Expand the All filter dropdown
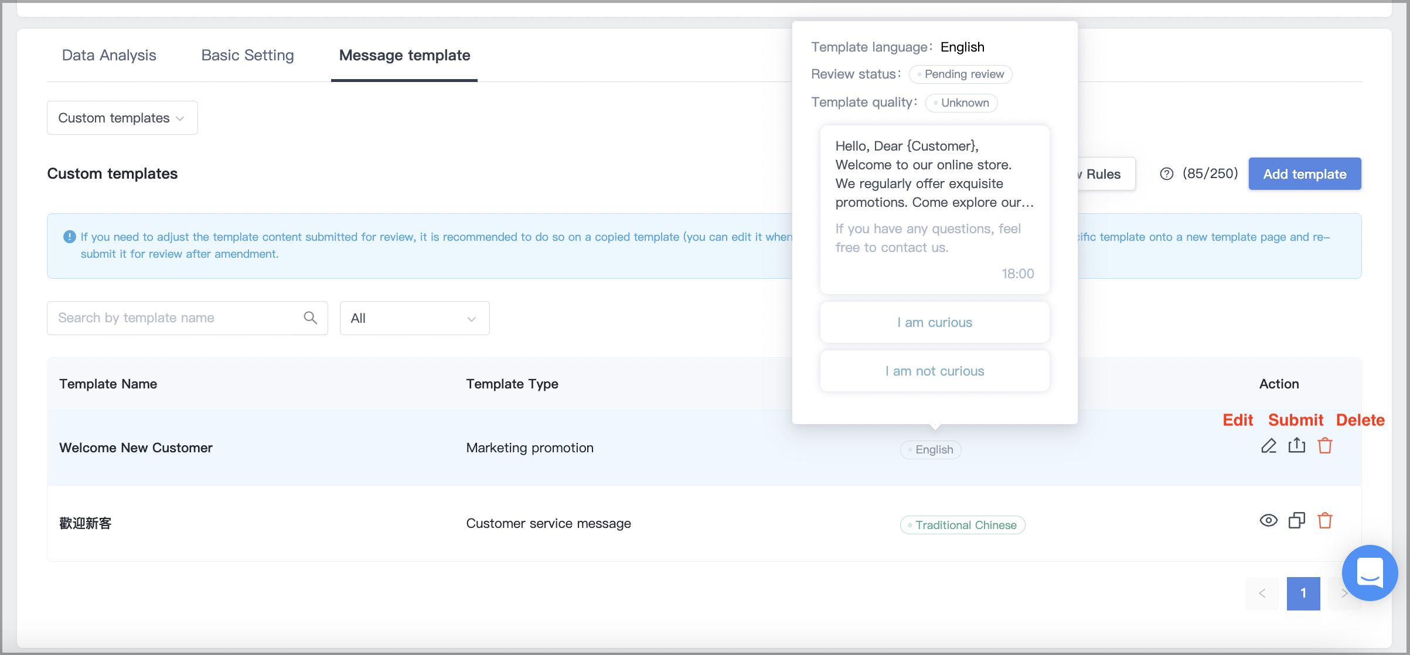Viewport: 1410px width, 655px height. (x=414, y=318)
